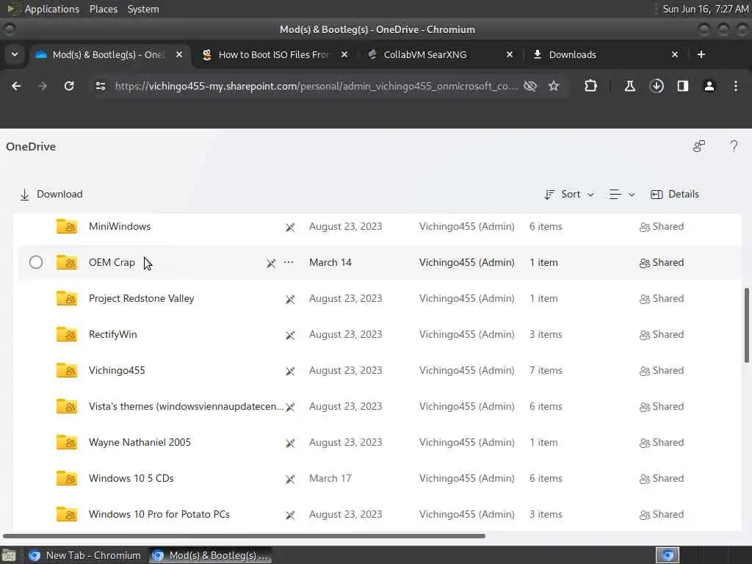Bookmark this page with the star
Image resolution: width=752 pixels, height=564 pixels.
554,86
